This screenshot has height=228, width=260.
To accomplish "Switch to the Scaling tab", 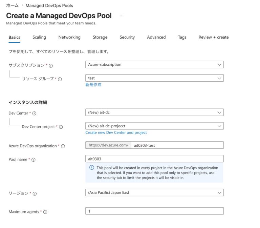I will [x=39, y=37].
